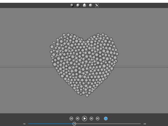Step forward one frame
The height and width of the screenshot is (126, 168).
point(91,119)
